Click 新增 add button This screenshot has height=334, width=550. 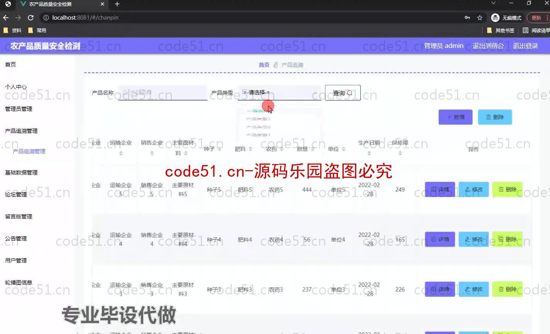tap(455, 117)
